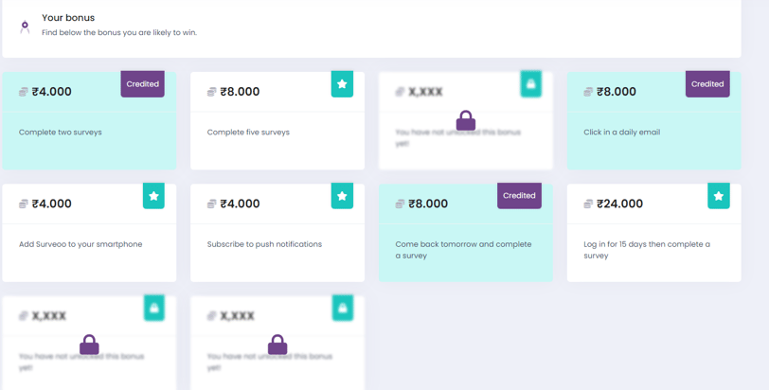Click Credited badge on Come back tomorrow card

click(519, 196)
